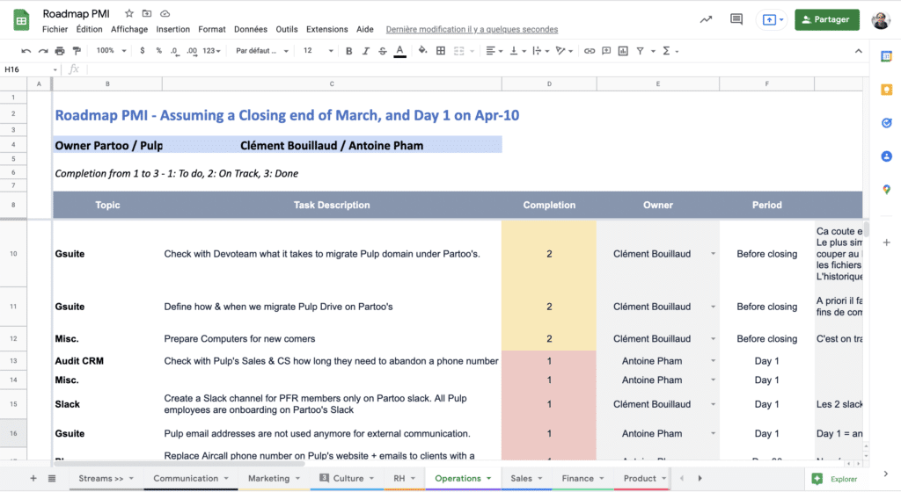This screenshot has width=901, height=492.
Task: Open the Données menu
Action: coord(251,29)
